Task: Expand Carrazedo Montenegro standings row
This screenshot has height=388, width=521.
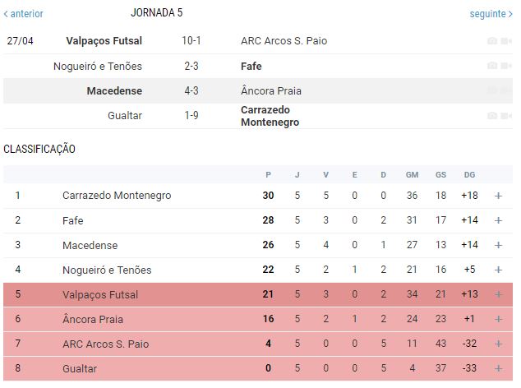Action: 498,196
